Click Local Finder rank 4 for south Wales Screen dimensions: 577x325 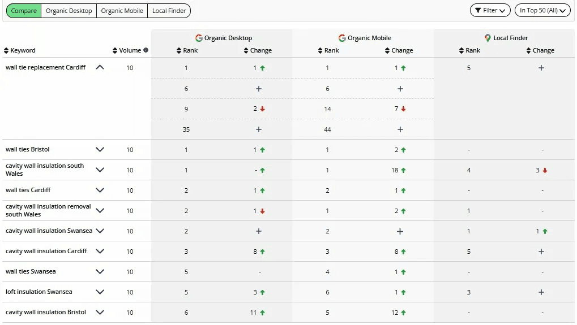pyautogui.click(x=469, y=170)
